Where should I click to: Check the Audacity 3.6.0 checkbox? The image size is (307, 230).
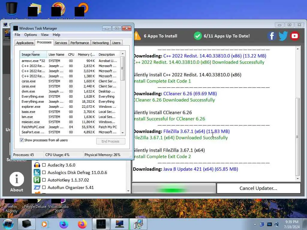44,165
